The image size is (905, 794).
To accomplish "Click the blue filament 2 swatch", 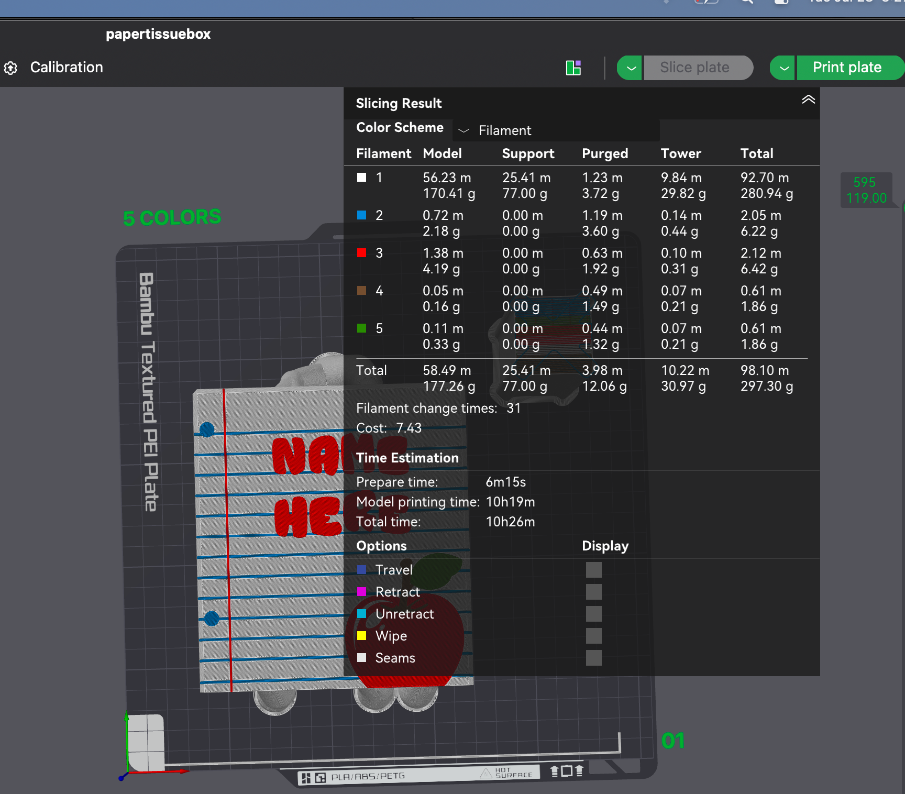I will click(x=361, y=215).
